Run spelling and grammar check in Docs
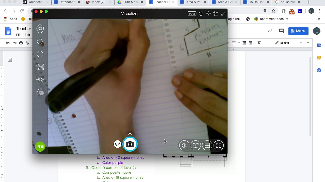This screenshot has height=182, width=325. (28, 43)
